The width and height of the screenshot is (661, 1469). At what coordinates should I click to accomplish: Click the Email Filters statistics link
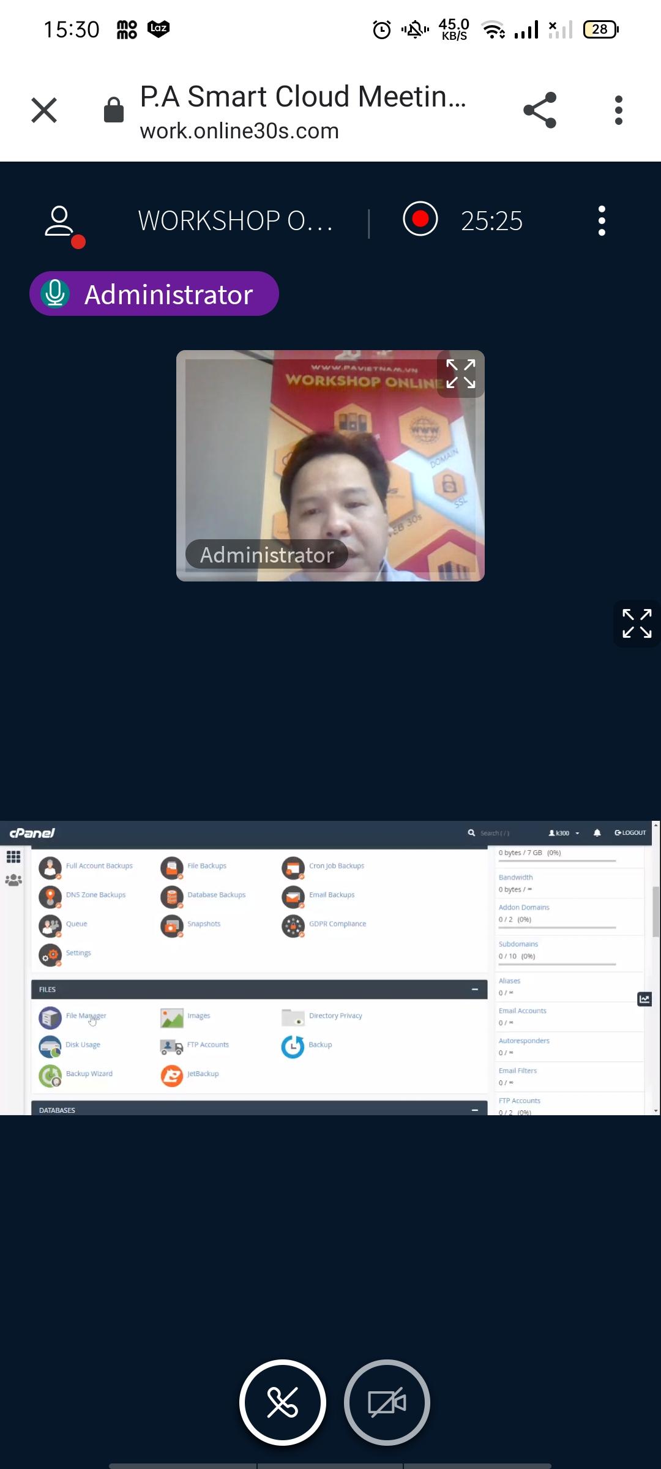pyautogui.click(x=518, y=1071)
